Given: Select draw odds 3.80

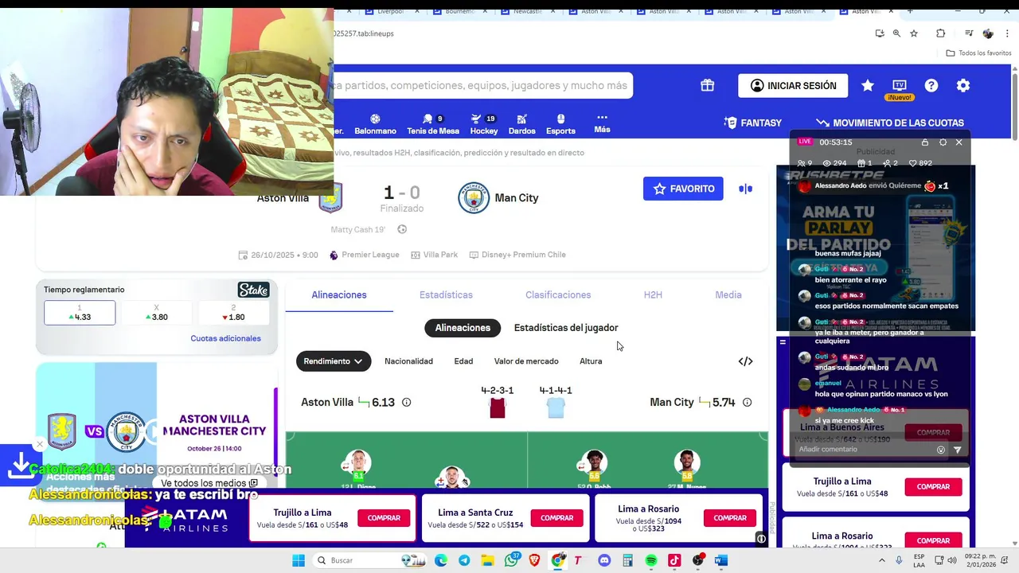Looking at the screenshot, I should (157, 313).
